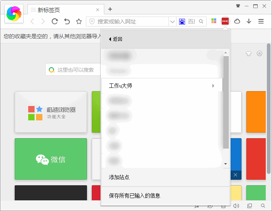Click the bookmark star icon
Screen dimensions: 272x211
point(79,21)
